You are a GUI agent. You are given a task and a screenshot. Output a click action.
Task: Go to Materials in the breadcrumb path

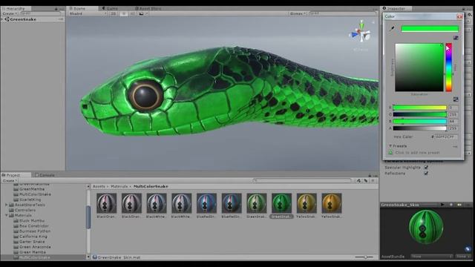point(119,186)
